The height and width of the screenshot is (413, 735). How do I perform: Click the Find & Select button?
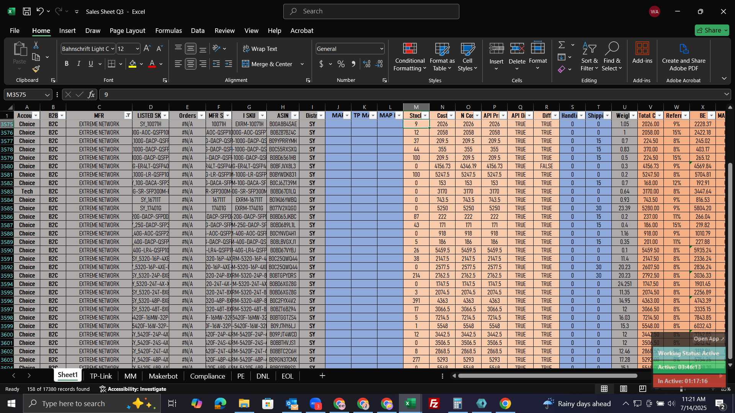tap(612, 57)
